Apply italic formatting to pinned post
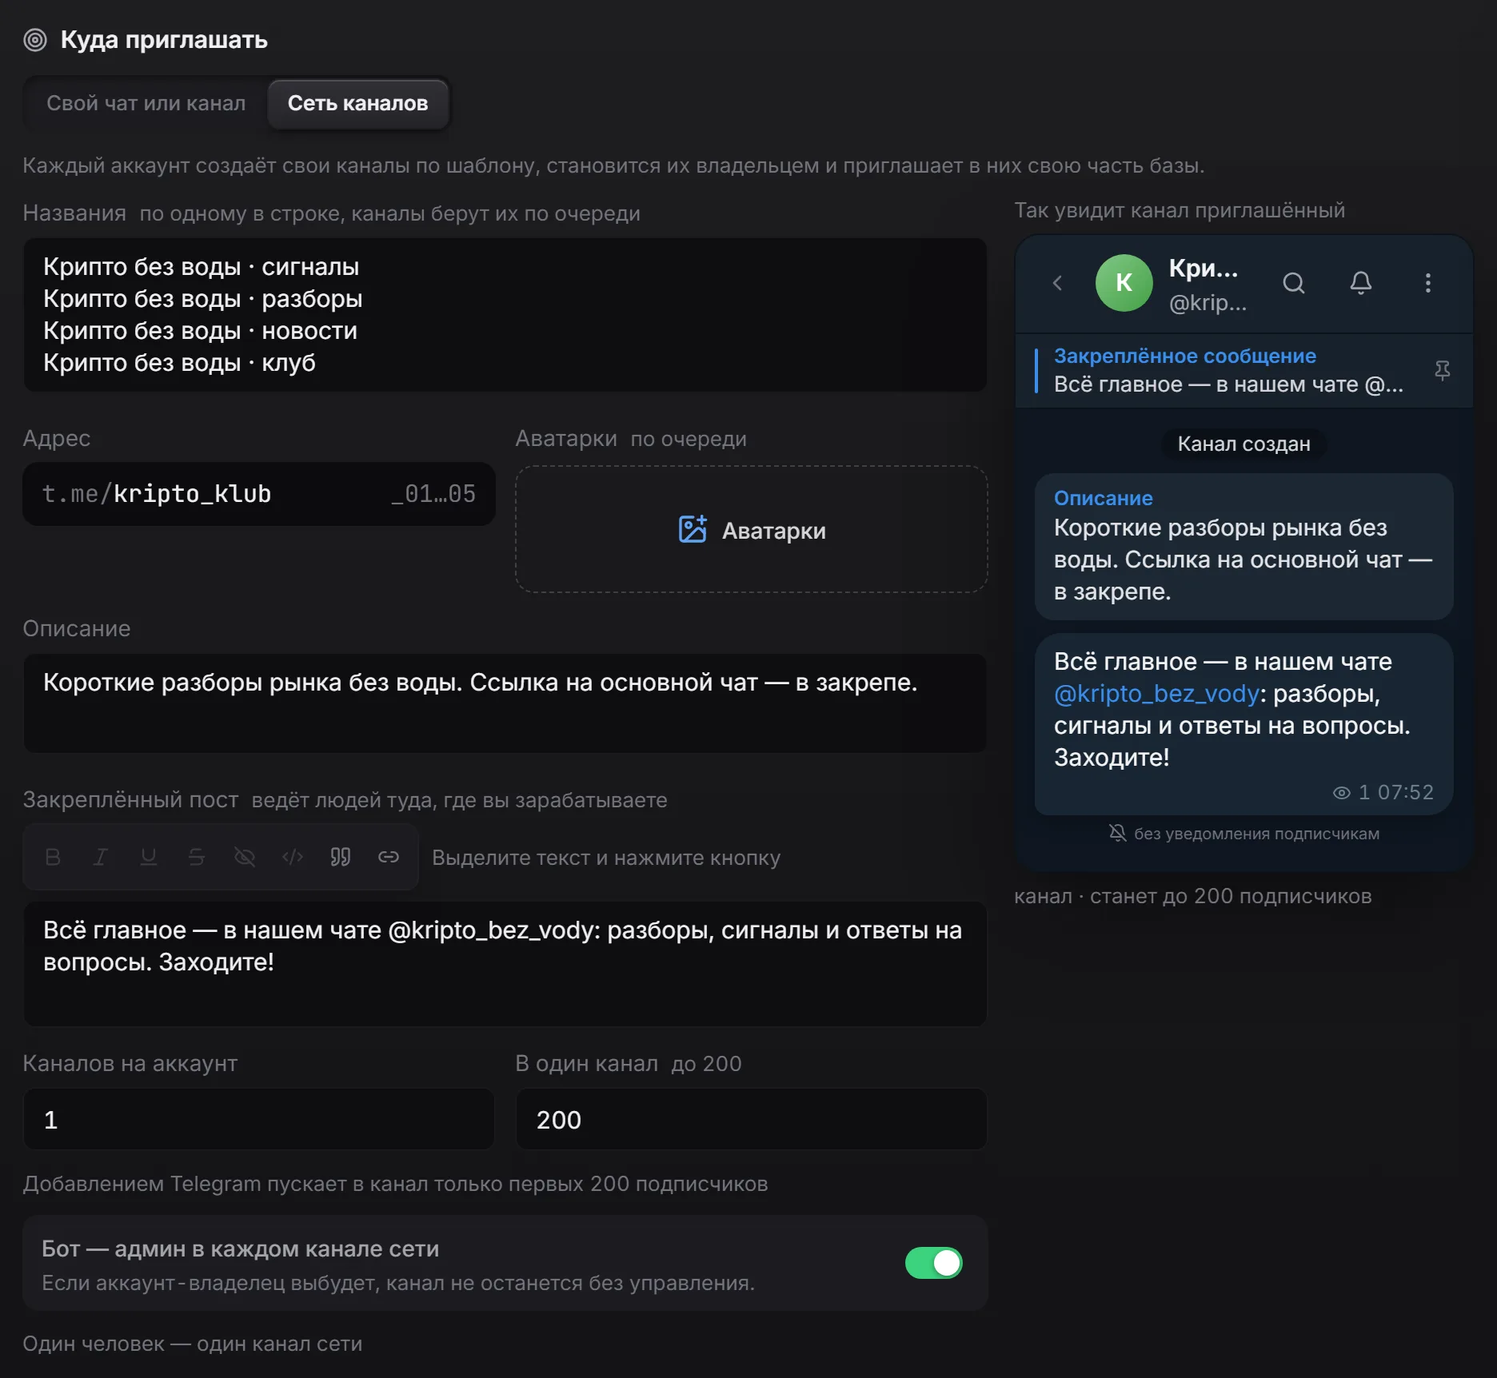The width and height of the screenshot is (1497, 1378). click(101, 857)
